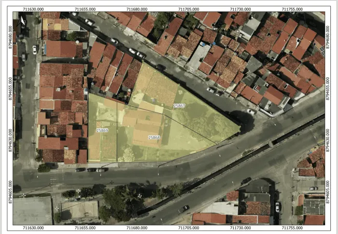Click top-border coordinate label 711630.000

33,9
